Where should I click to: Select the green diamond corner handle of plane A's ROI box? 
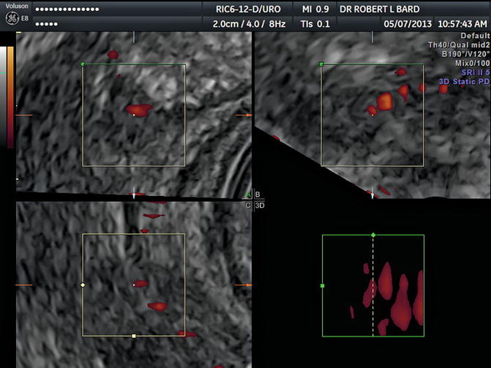click(x=83, y=64)
